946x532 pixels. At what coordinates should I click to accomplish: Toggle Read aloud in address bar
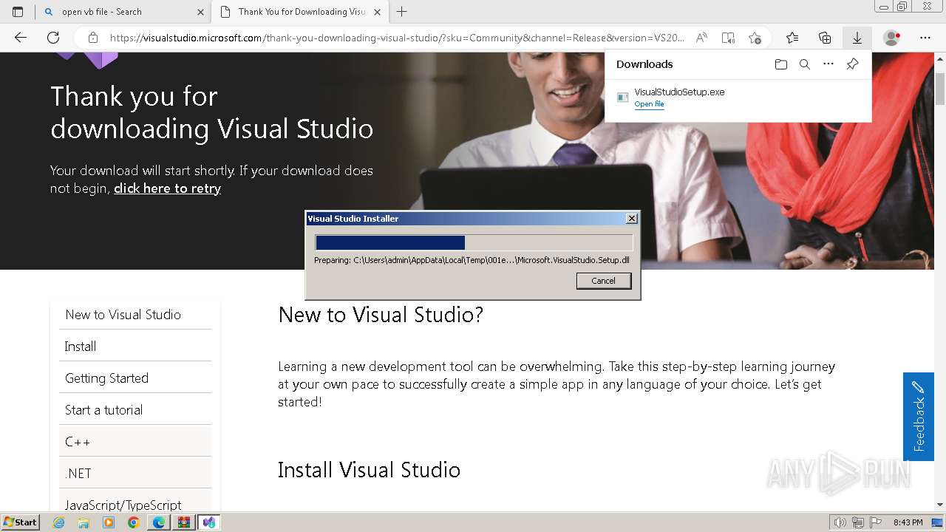(701, 38)
